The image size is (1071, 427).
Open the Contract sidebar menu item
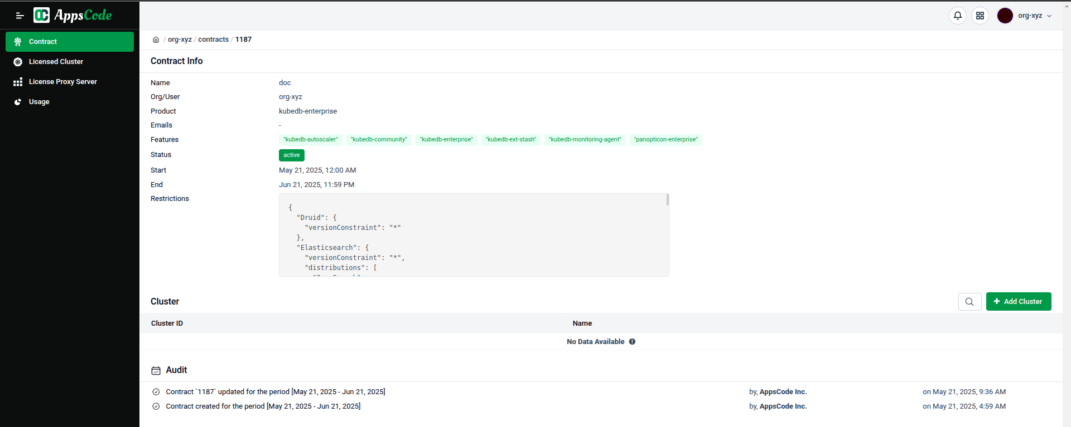(x=70, y=42)
